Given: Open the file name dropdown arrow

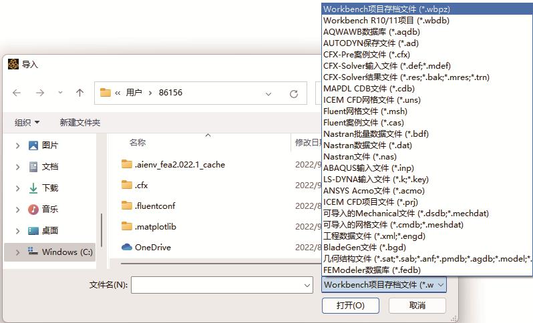Looking at the screenshot, I should point(307,286).
